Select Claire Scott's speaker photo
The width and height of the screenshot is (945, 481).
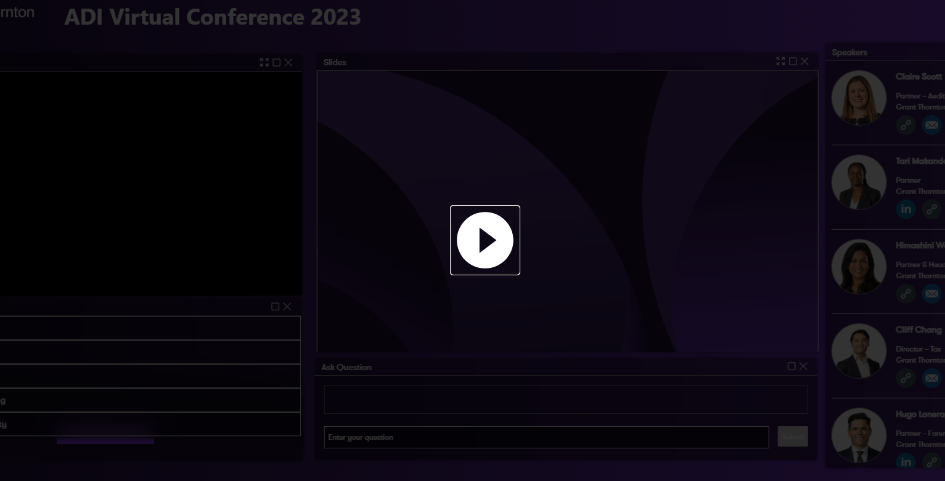[859, 98]
